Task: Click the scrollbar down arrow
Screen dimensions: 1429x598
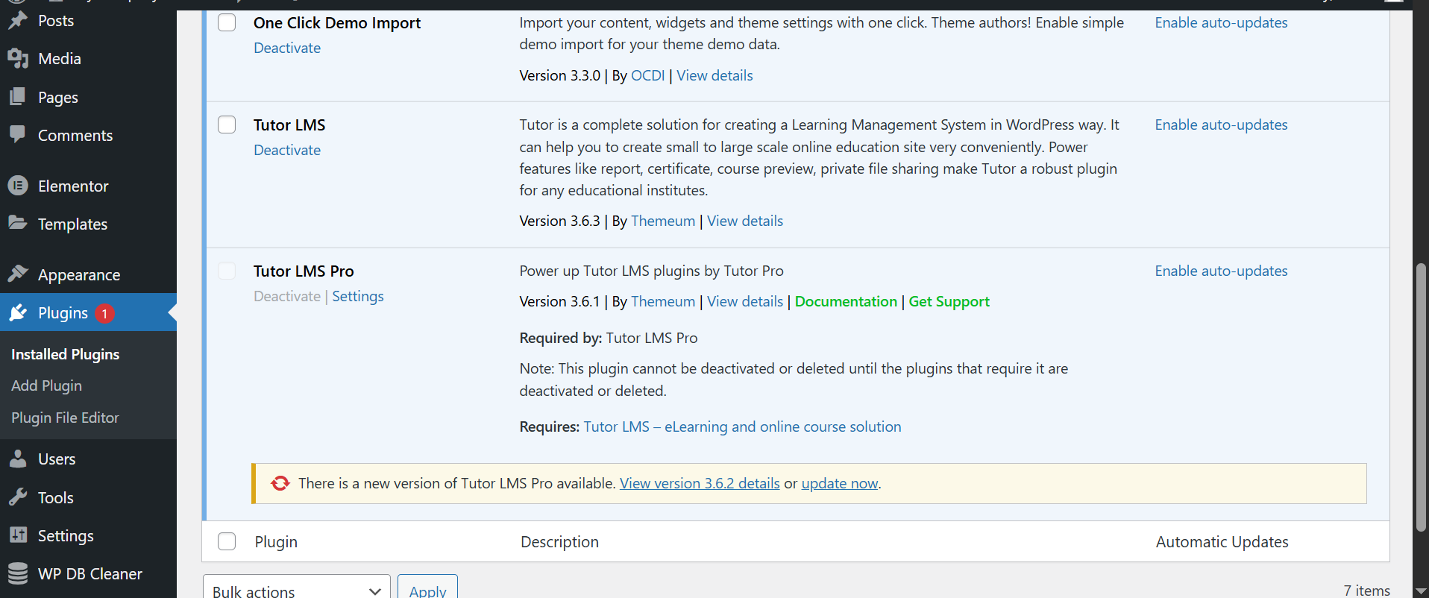Action: pyautogui.click(x=1421, y=590)
